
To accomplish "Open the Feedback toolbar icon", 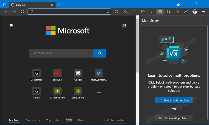I will (186, 12).
